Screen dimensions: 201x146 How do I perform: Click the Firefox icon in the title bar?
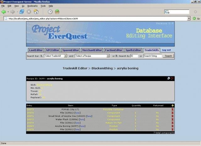pyautogui.click(x=2, y=2)
